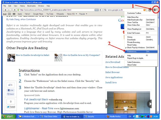This screenshot has height=120, width=161.
Task: Click the plus add bookmark button
Action: click(x=15, y=10)
